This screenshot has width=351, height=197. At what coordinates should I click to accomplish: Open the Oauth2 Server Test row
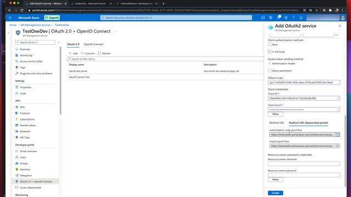pos(166,77)
